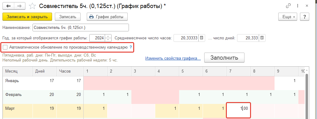The height and width of the screenshot is (119, 317).
Task: Click February day 2 cell
Action: (119, 97)
